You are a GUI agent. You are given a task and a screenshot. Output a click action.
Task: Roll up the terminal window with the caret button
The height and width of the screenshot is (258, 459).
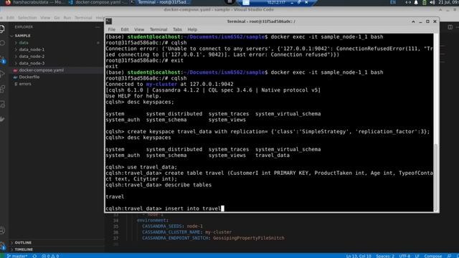coord(413,21)
